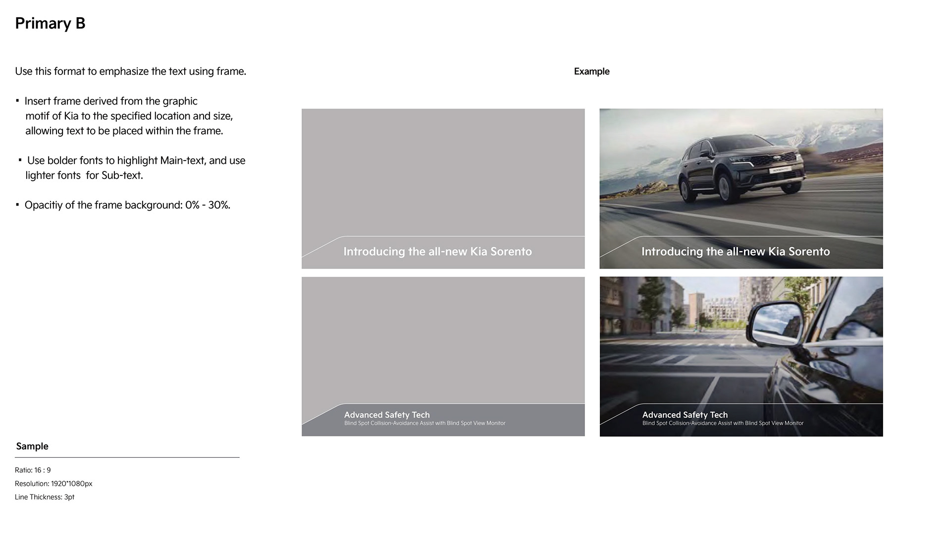This screenshot has width=951, height=535.
Task: Click Blind Spot subtitle on gray frame
Action: tap(424, 424)
